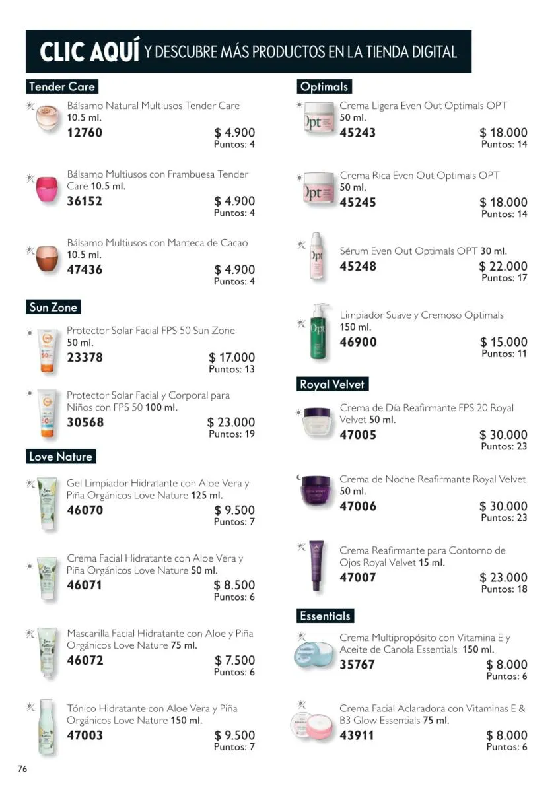Click product code 45243
The height and width of the screenshot is (792, 558).
tap(357, 133)
